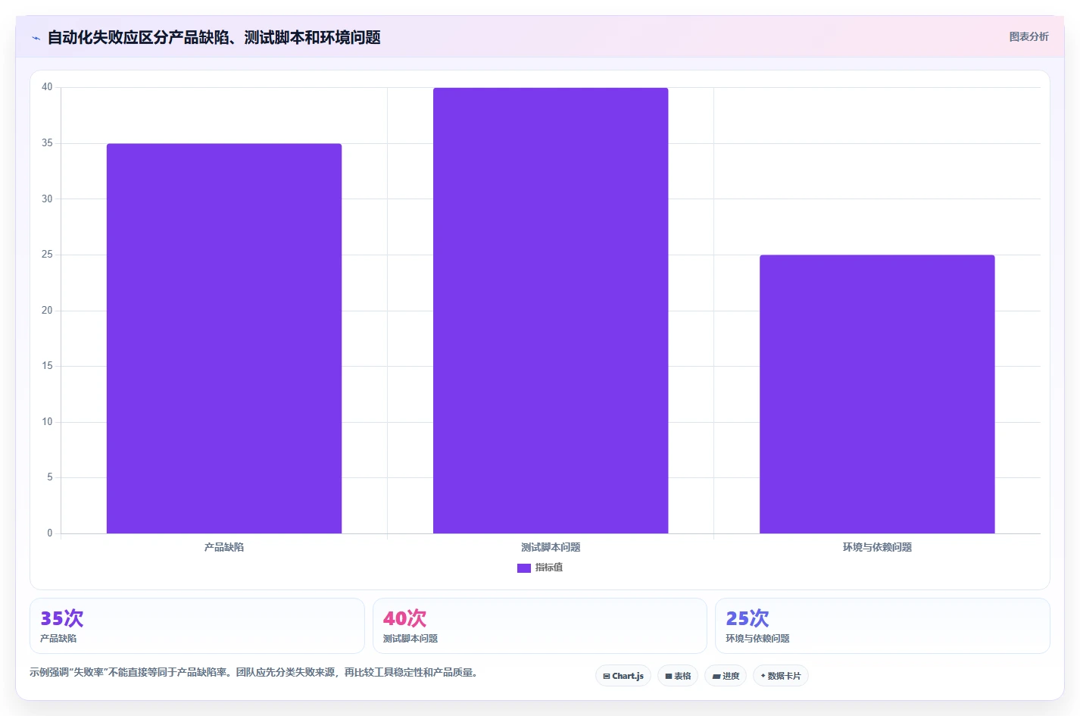Select the 环境与依赖问题 bar in chart
This screenshot has height=716, width=1080.
tap(877, 394)
